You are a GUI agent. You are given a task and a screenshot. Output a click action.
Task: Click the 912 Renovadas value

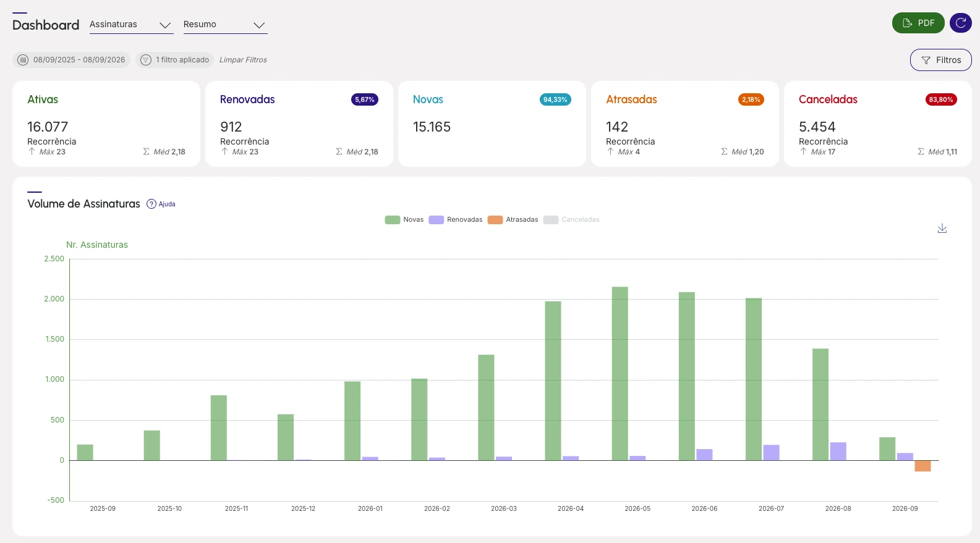(231, 127)
